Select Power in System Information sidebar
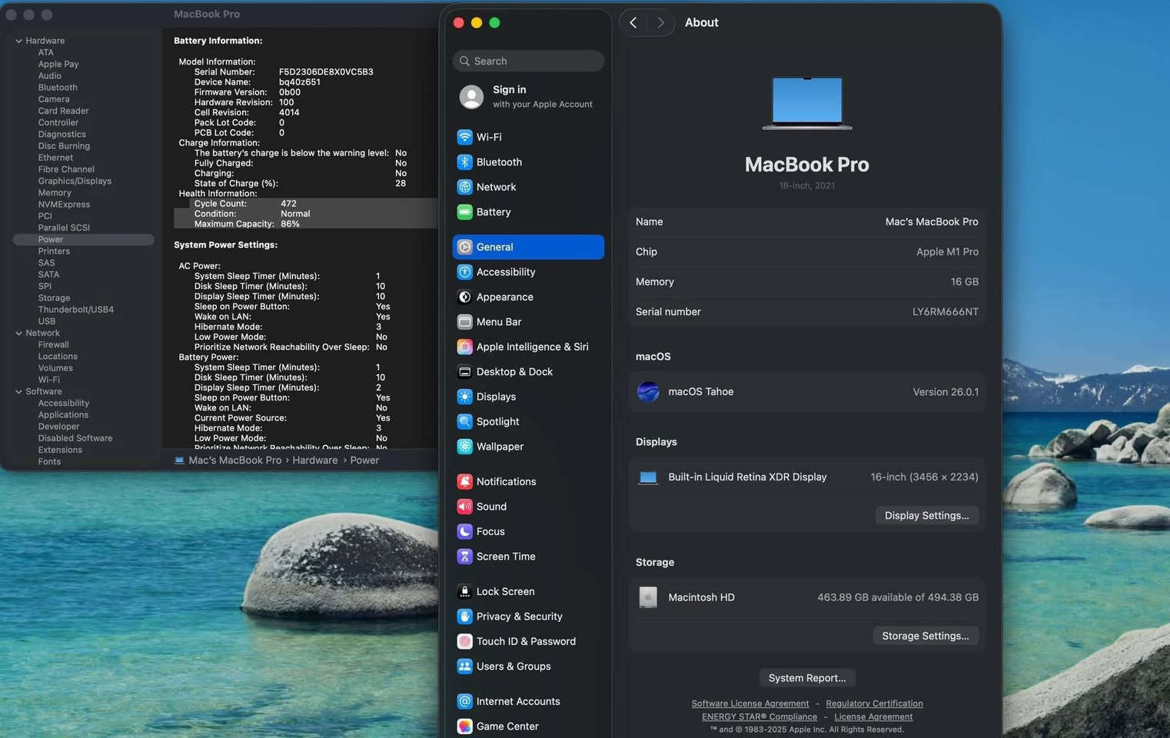The height and width of the screenshot is (738, 1170). (83, 240)
